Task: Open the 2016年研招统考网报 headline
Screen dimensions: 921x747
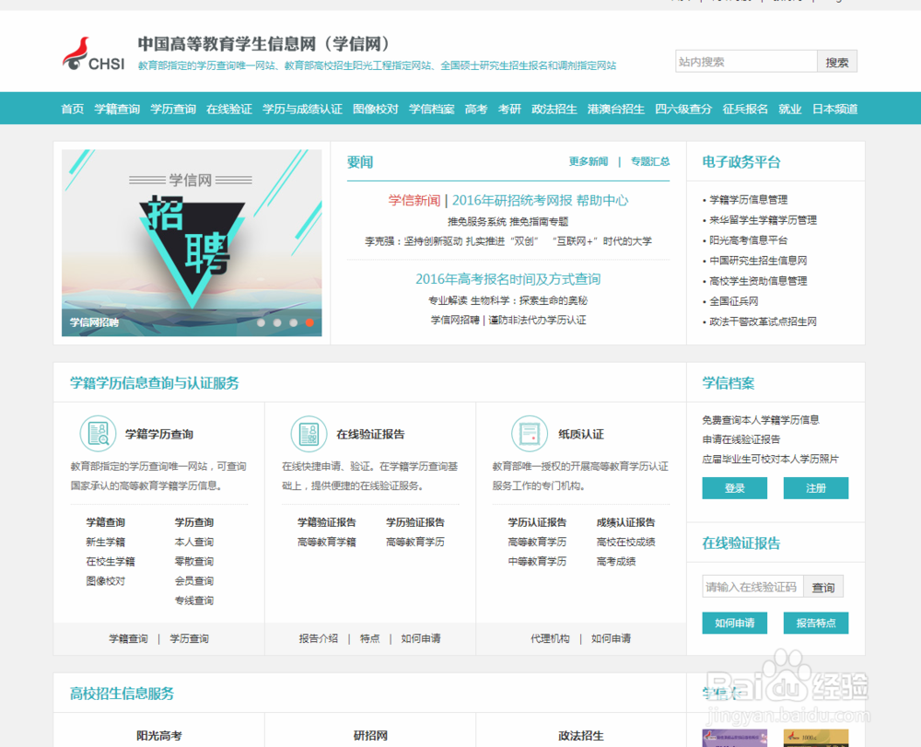Action: [x=512, y=200]
